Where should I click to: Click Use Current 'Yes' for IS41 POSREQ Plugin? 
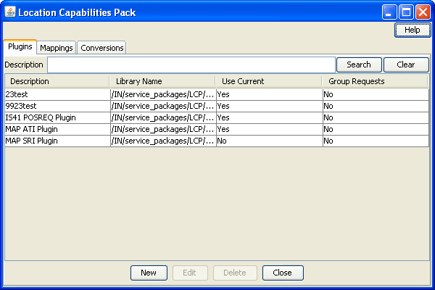[270, 117]
